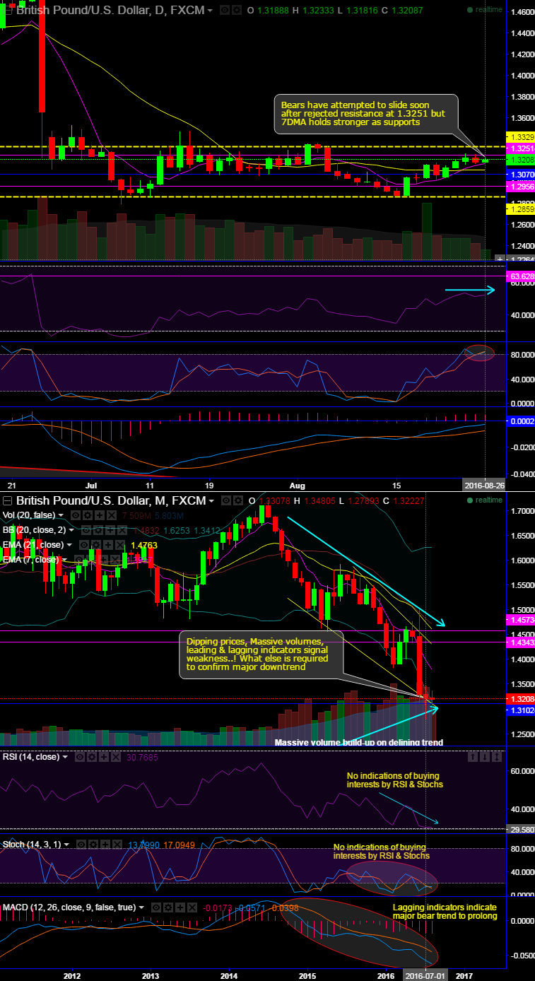Screen dimensions: 535x981
Task: Remove the Vol indicator
Action: [111, 515]
